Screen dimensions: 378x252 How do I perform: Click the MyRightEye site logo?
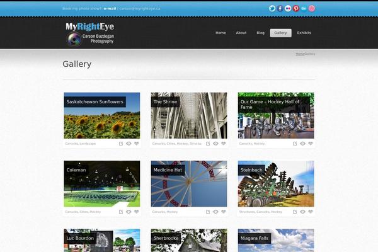(x=90, y=34)
